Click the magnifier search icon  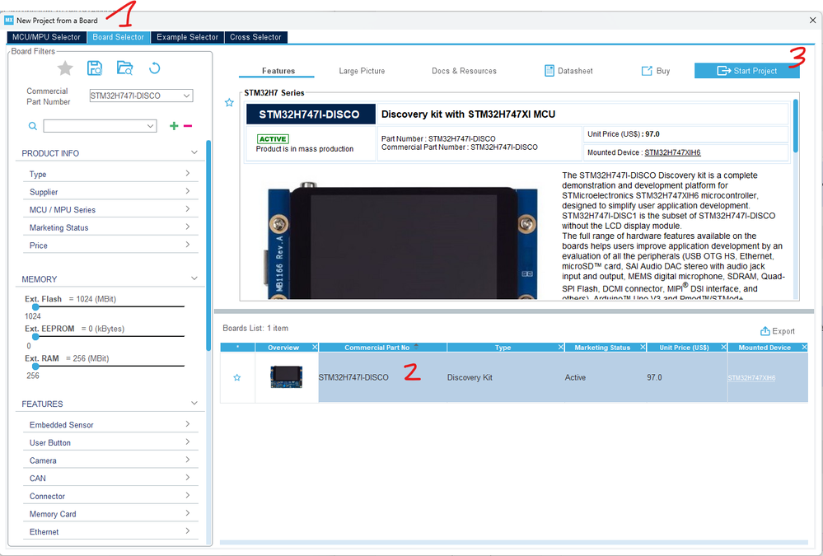(x=33, y=126)
